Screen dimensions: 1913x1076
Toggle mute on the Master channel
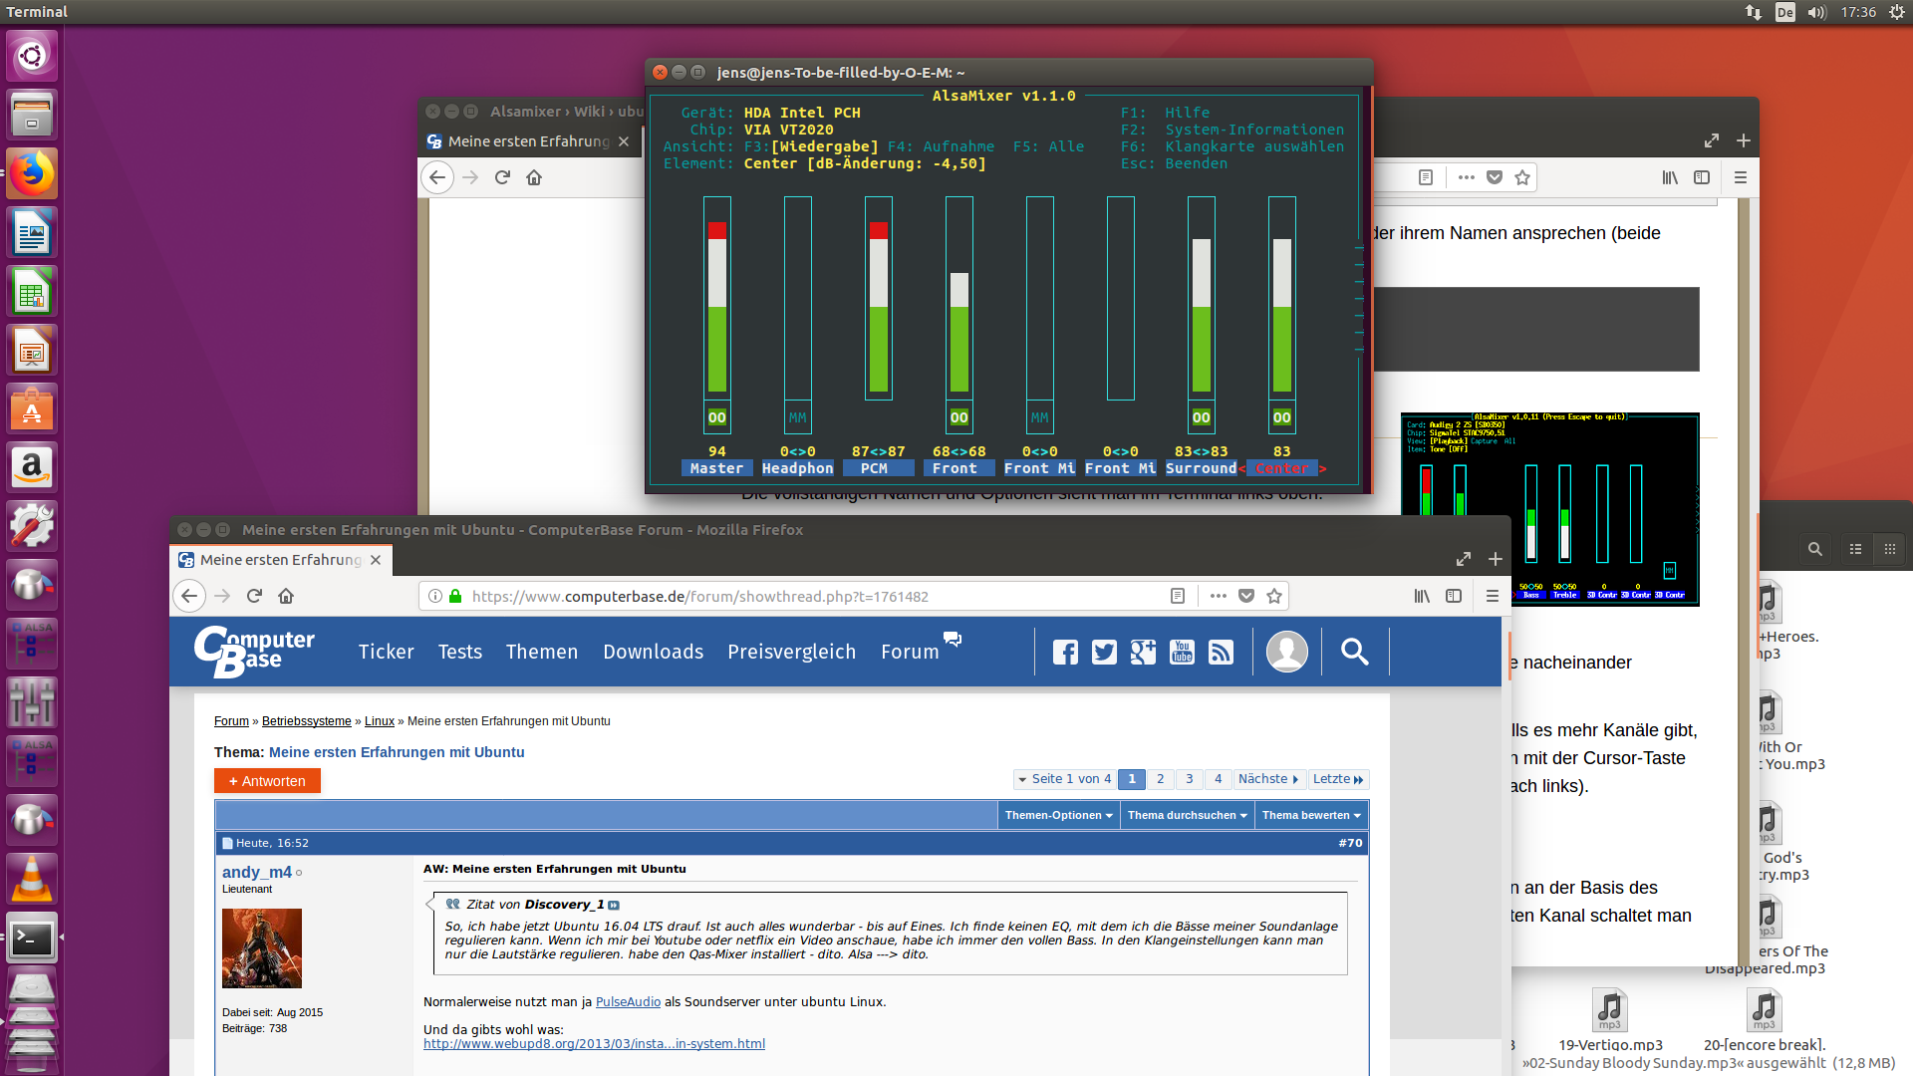pos(716,417)
